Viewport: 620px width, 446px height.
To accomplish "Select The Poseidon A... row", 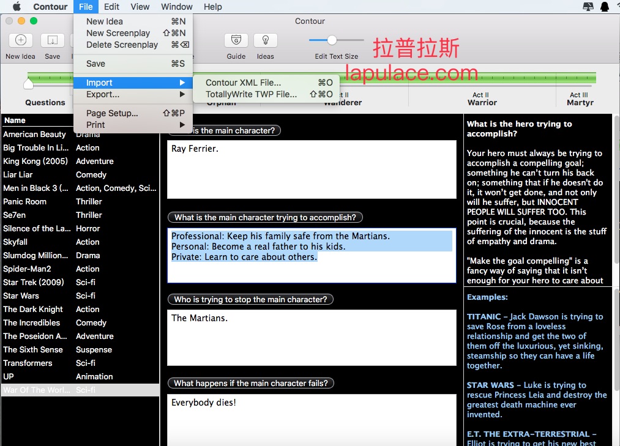I will tap(80, 336).
